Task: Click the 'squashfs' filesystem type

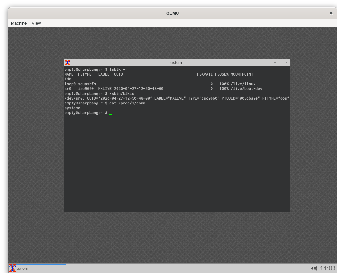Action: 87,84
